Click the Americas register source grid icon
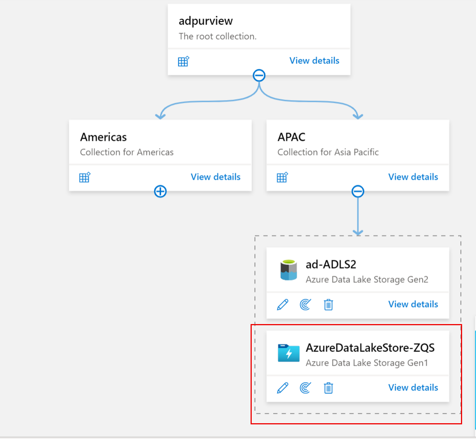Image resolution: width=476 pixels, height=439 pixels. (x=85, y=177)
